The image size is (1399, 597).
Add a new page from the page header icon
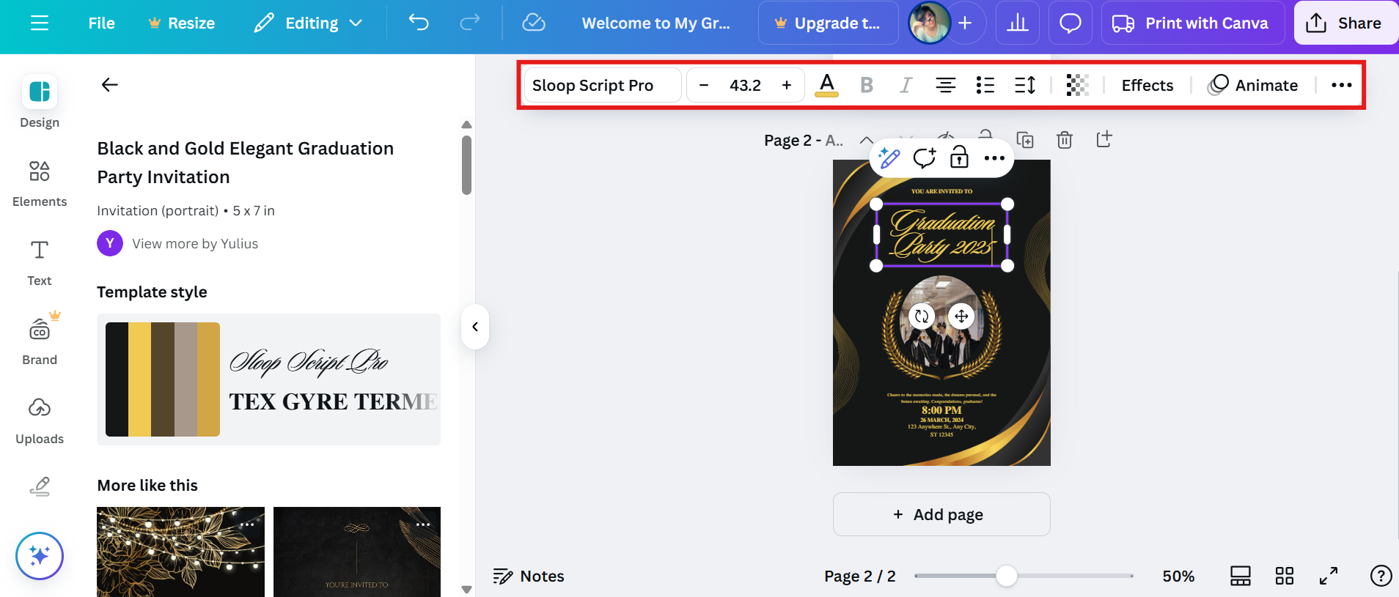pos(1104,139)
